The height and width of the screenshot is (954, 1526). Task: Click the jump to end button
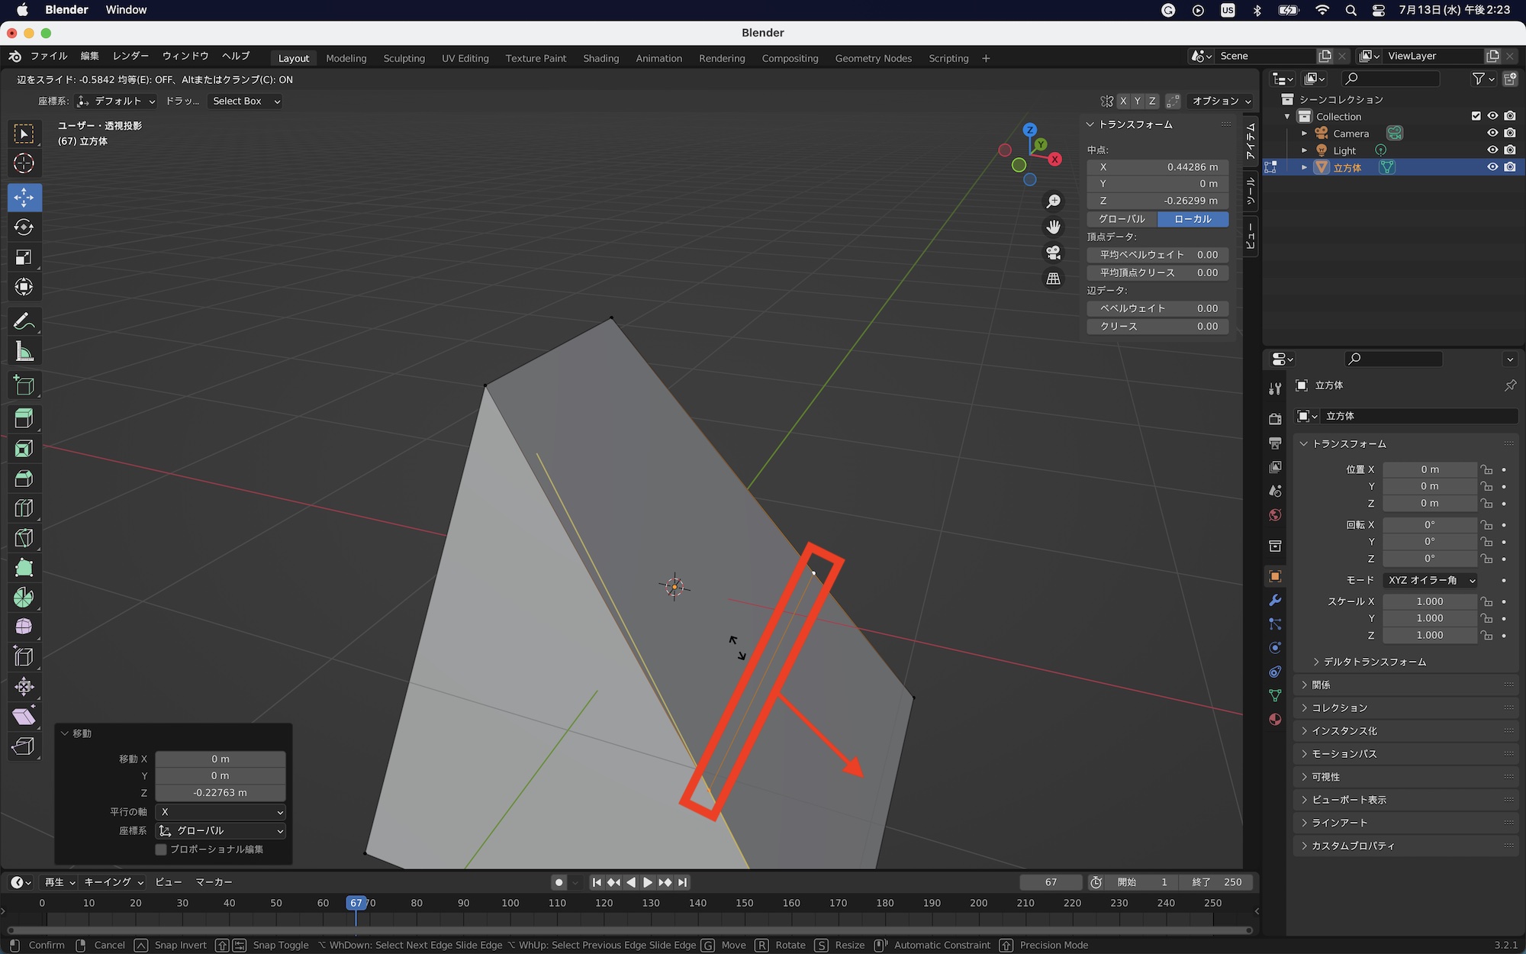pyautogui.click(x=683, y=882)
